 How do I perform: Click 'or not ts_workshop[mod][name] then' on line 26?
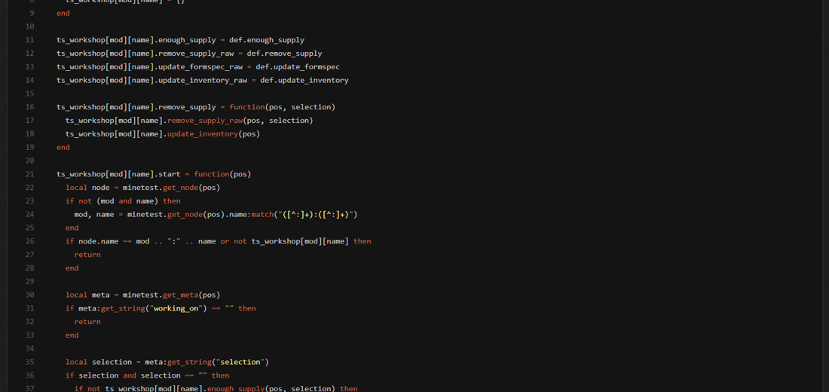(295, 241)
